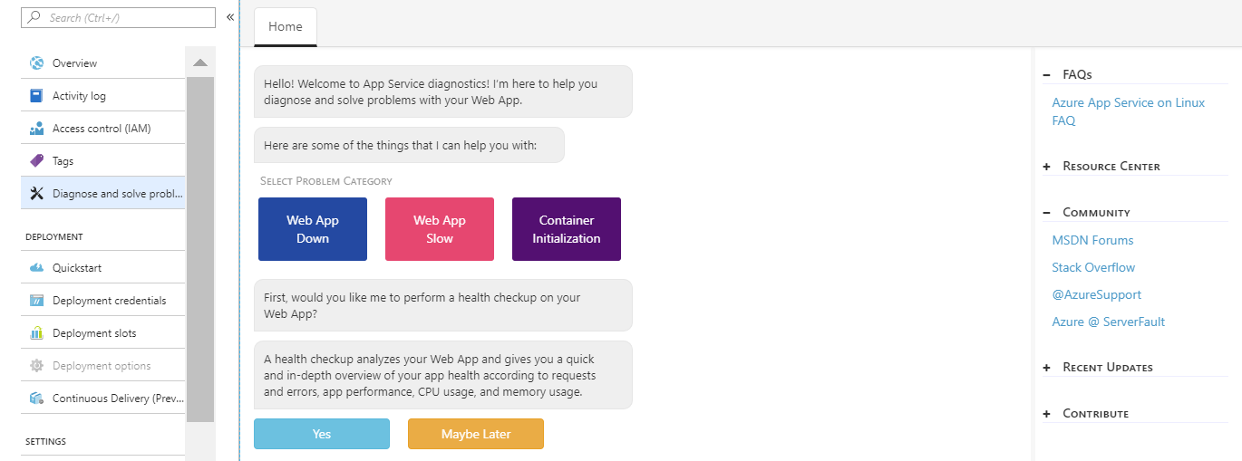Image resolution: width=1242 pixels, height=461 pixels.
Task: Click the Activity log book icon
Action: (36, 96)
